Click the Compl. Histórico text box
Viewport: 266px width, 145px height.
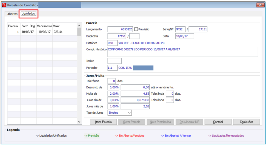click(183, 52)
